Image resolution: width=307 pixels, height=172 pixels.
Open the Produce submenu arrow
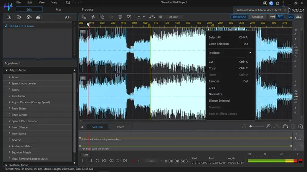click(250, 53)
